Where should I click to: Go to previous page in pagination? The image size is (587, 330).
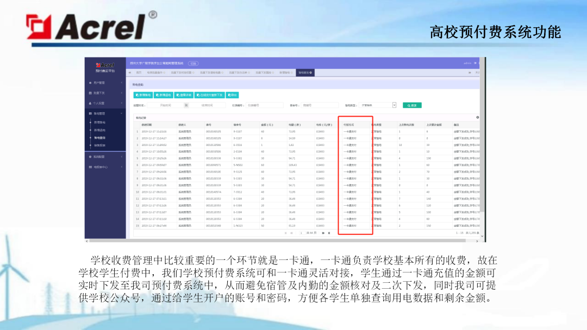point(292,233)
